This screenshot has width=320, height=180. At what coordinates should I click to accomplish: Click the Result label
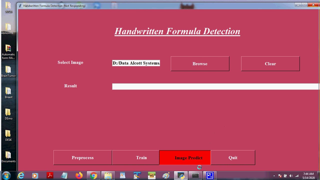(x=70, y=86)
